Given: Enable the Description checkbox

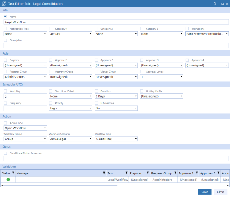Looking at the screenshot, I should click(5, 40).
